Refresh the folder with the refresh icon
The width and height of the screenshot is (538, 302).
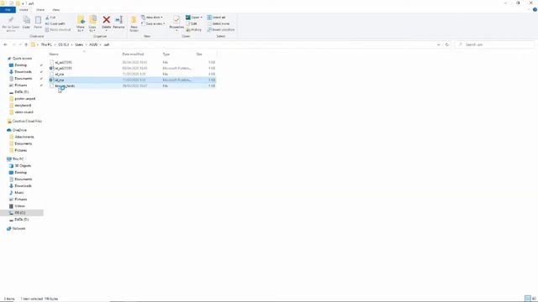[446, 44]
